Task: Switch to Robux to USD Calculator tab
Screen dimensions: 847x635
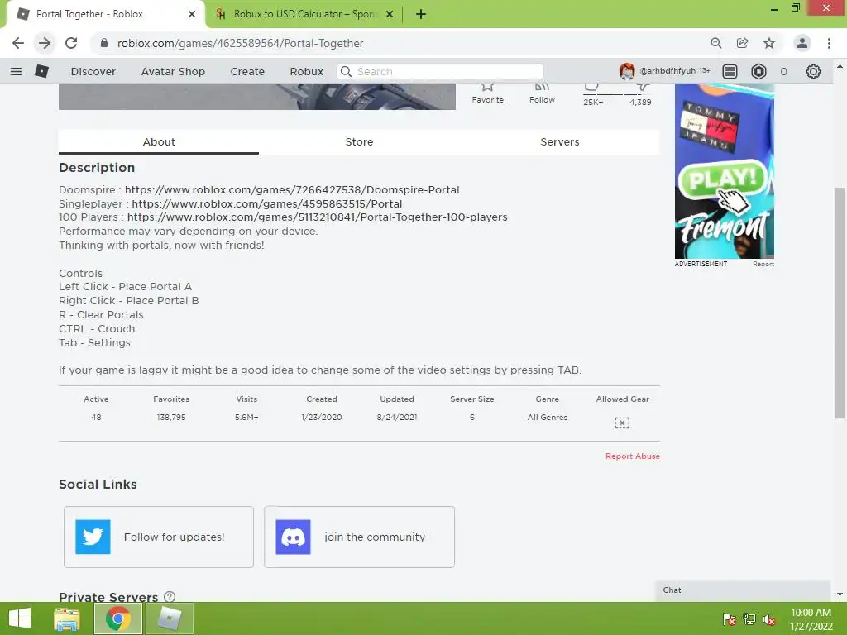Action: [304, 14]
